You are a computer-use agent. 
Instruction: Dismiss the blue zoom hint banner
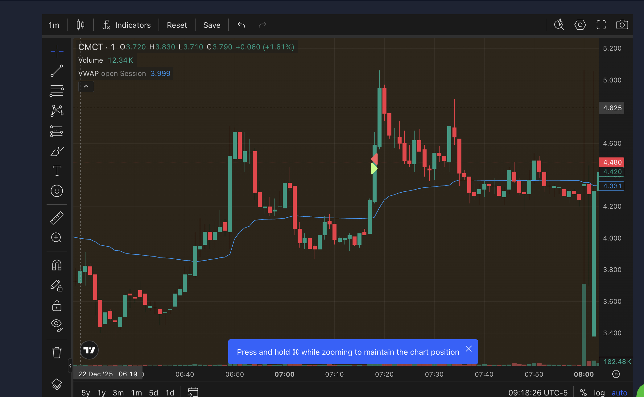coord(469,349)
